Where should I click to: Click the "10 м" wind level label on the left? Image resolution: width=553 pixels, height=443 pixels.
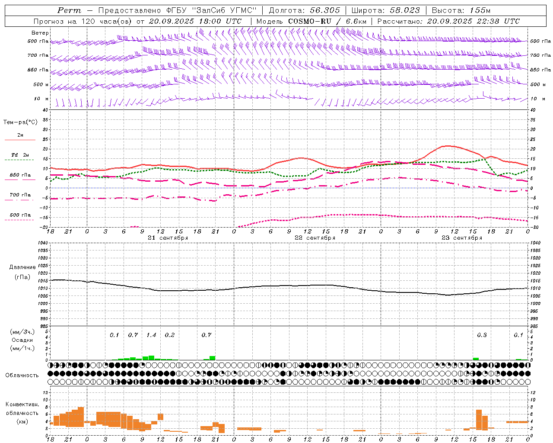(x=41, y=99)
